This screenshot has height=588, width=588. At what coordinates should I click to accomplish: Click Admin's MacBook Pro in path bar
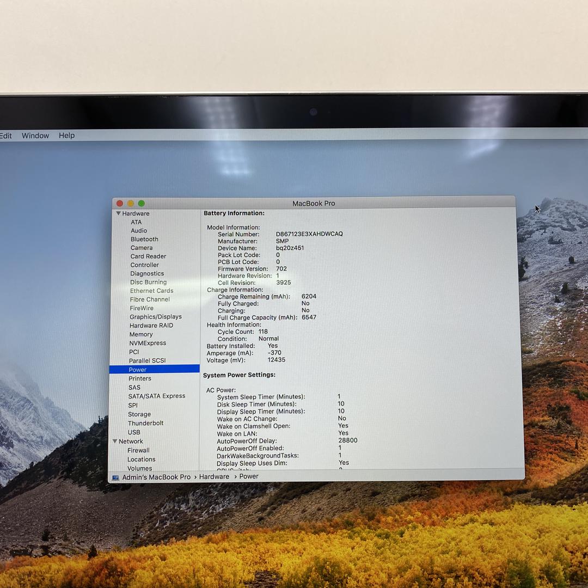(x=156, y=477)
